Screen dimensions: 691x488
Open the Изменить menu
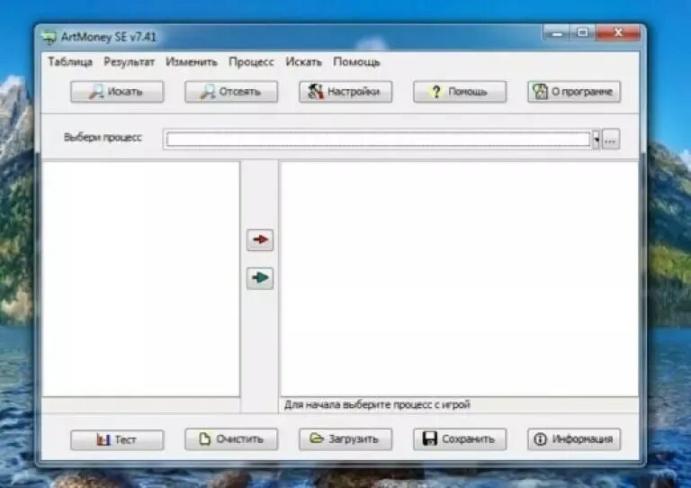pyautogui.click(x=192, y=62)
